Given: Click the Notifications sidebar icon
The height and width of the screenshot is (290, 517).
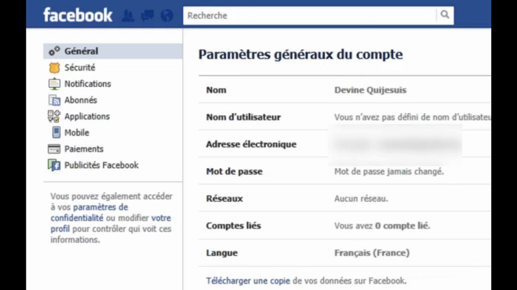Looking at the screenshot, I should click(x=54, y=84).
